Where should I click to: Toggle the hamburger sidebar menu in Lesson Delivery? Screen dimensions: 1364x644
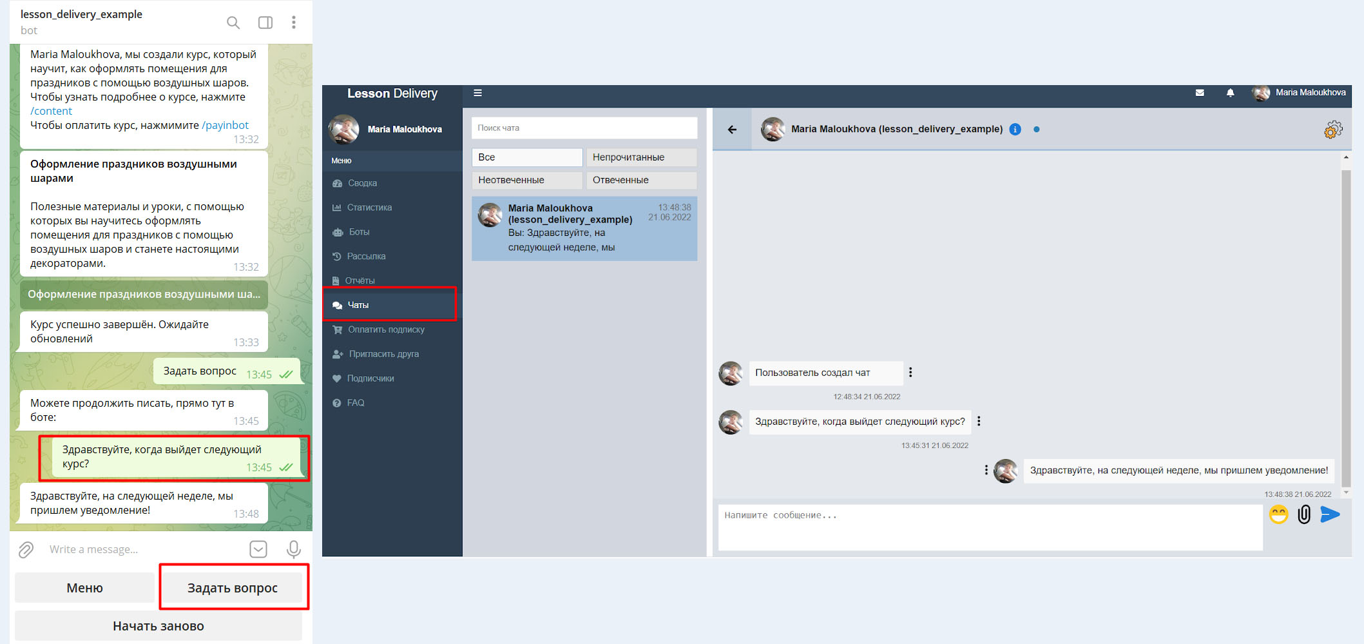coord(477,93)
